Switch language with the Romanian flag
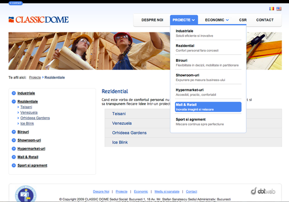This screenshot has width=289, height=202. click(272, 8)
